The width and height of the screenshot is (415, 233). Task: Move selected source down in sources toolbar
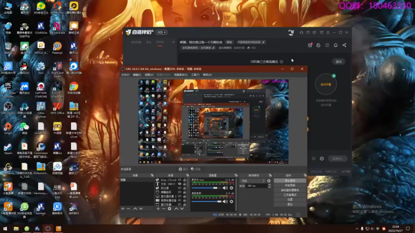point(182,209)
